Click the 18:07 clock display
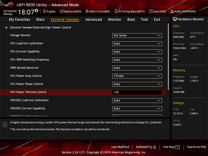The image size is (208, 156). point(26,12)
